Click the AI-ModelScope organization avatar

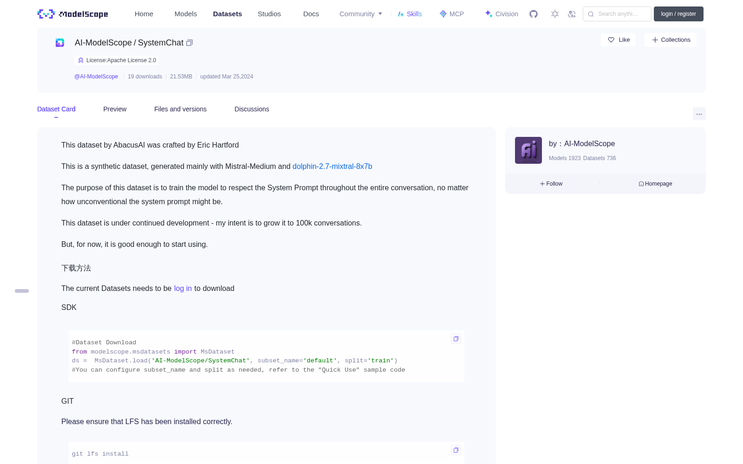528,150
